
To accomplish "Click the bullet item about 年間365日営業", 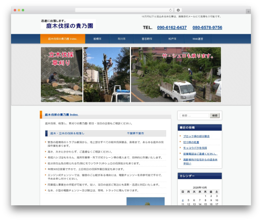I will (x=86, y=169).
